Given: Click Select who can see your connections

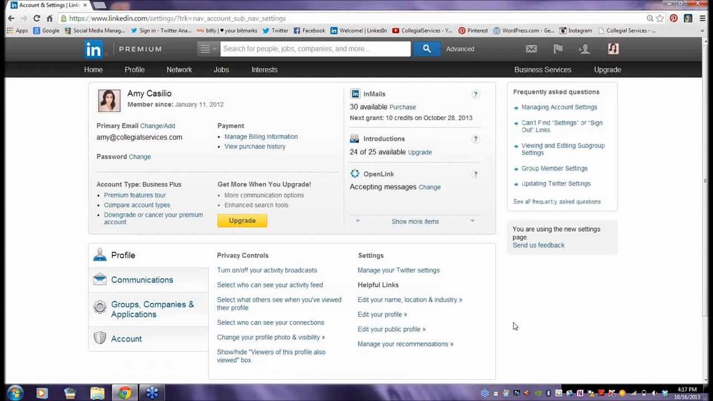Looking at the screenshot, I should 271,322.
